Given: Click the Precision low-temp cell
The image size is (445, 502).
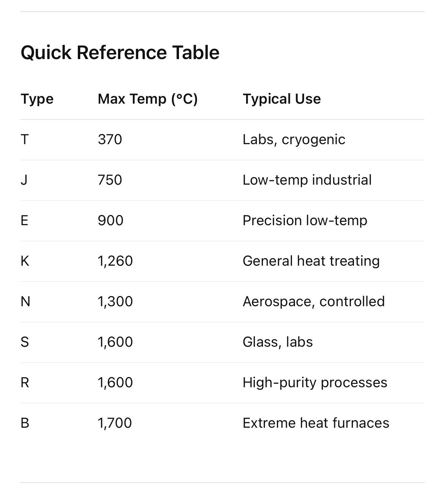Looking at the screenshot, I should [x=305, y=220].
